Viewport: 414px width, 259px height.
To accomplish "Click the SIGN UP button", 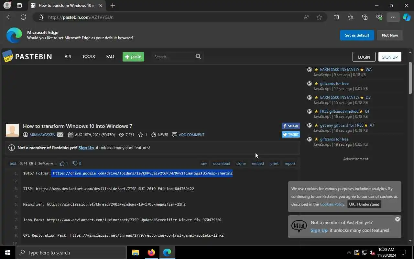I will tap(390, 57).
